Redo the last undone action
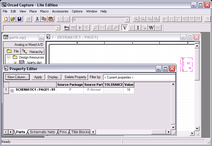The height and width of the screenshot is (146, 212). (67, 19)
